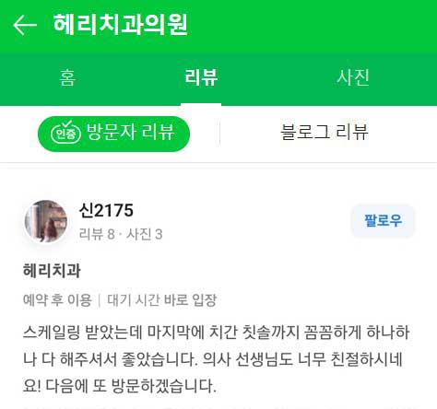
Task: Open the 사진 tab
Action: point(353,77)
